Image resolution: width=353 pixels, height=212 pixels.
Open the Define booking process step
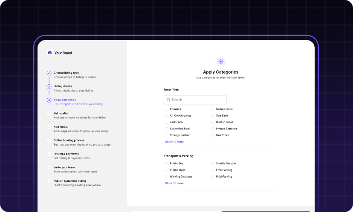tap(69, 140)
